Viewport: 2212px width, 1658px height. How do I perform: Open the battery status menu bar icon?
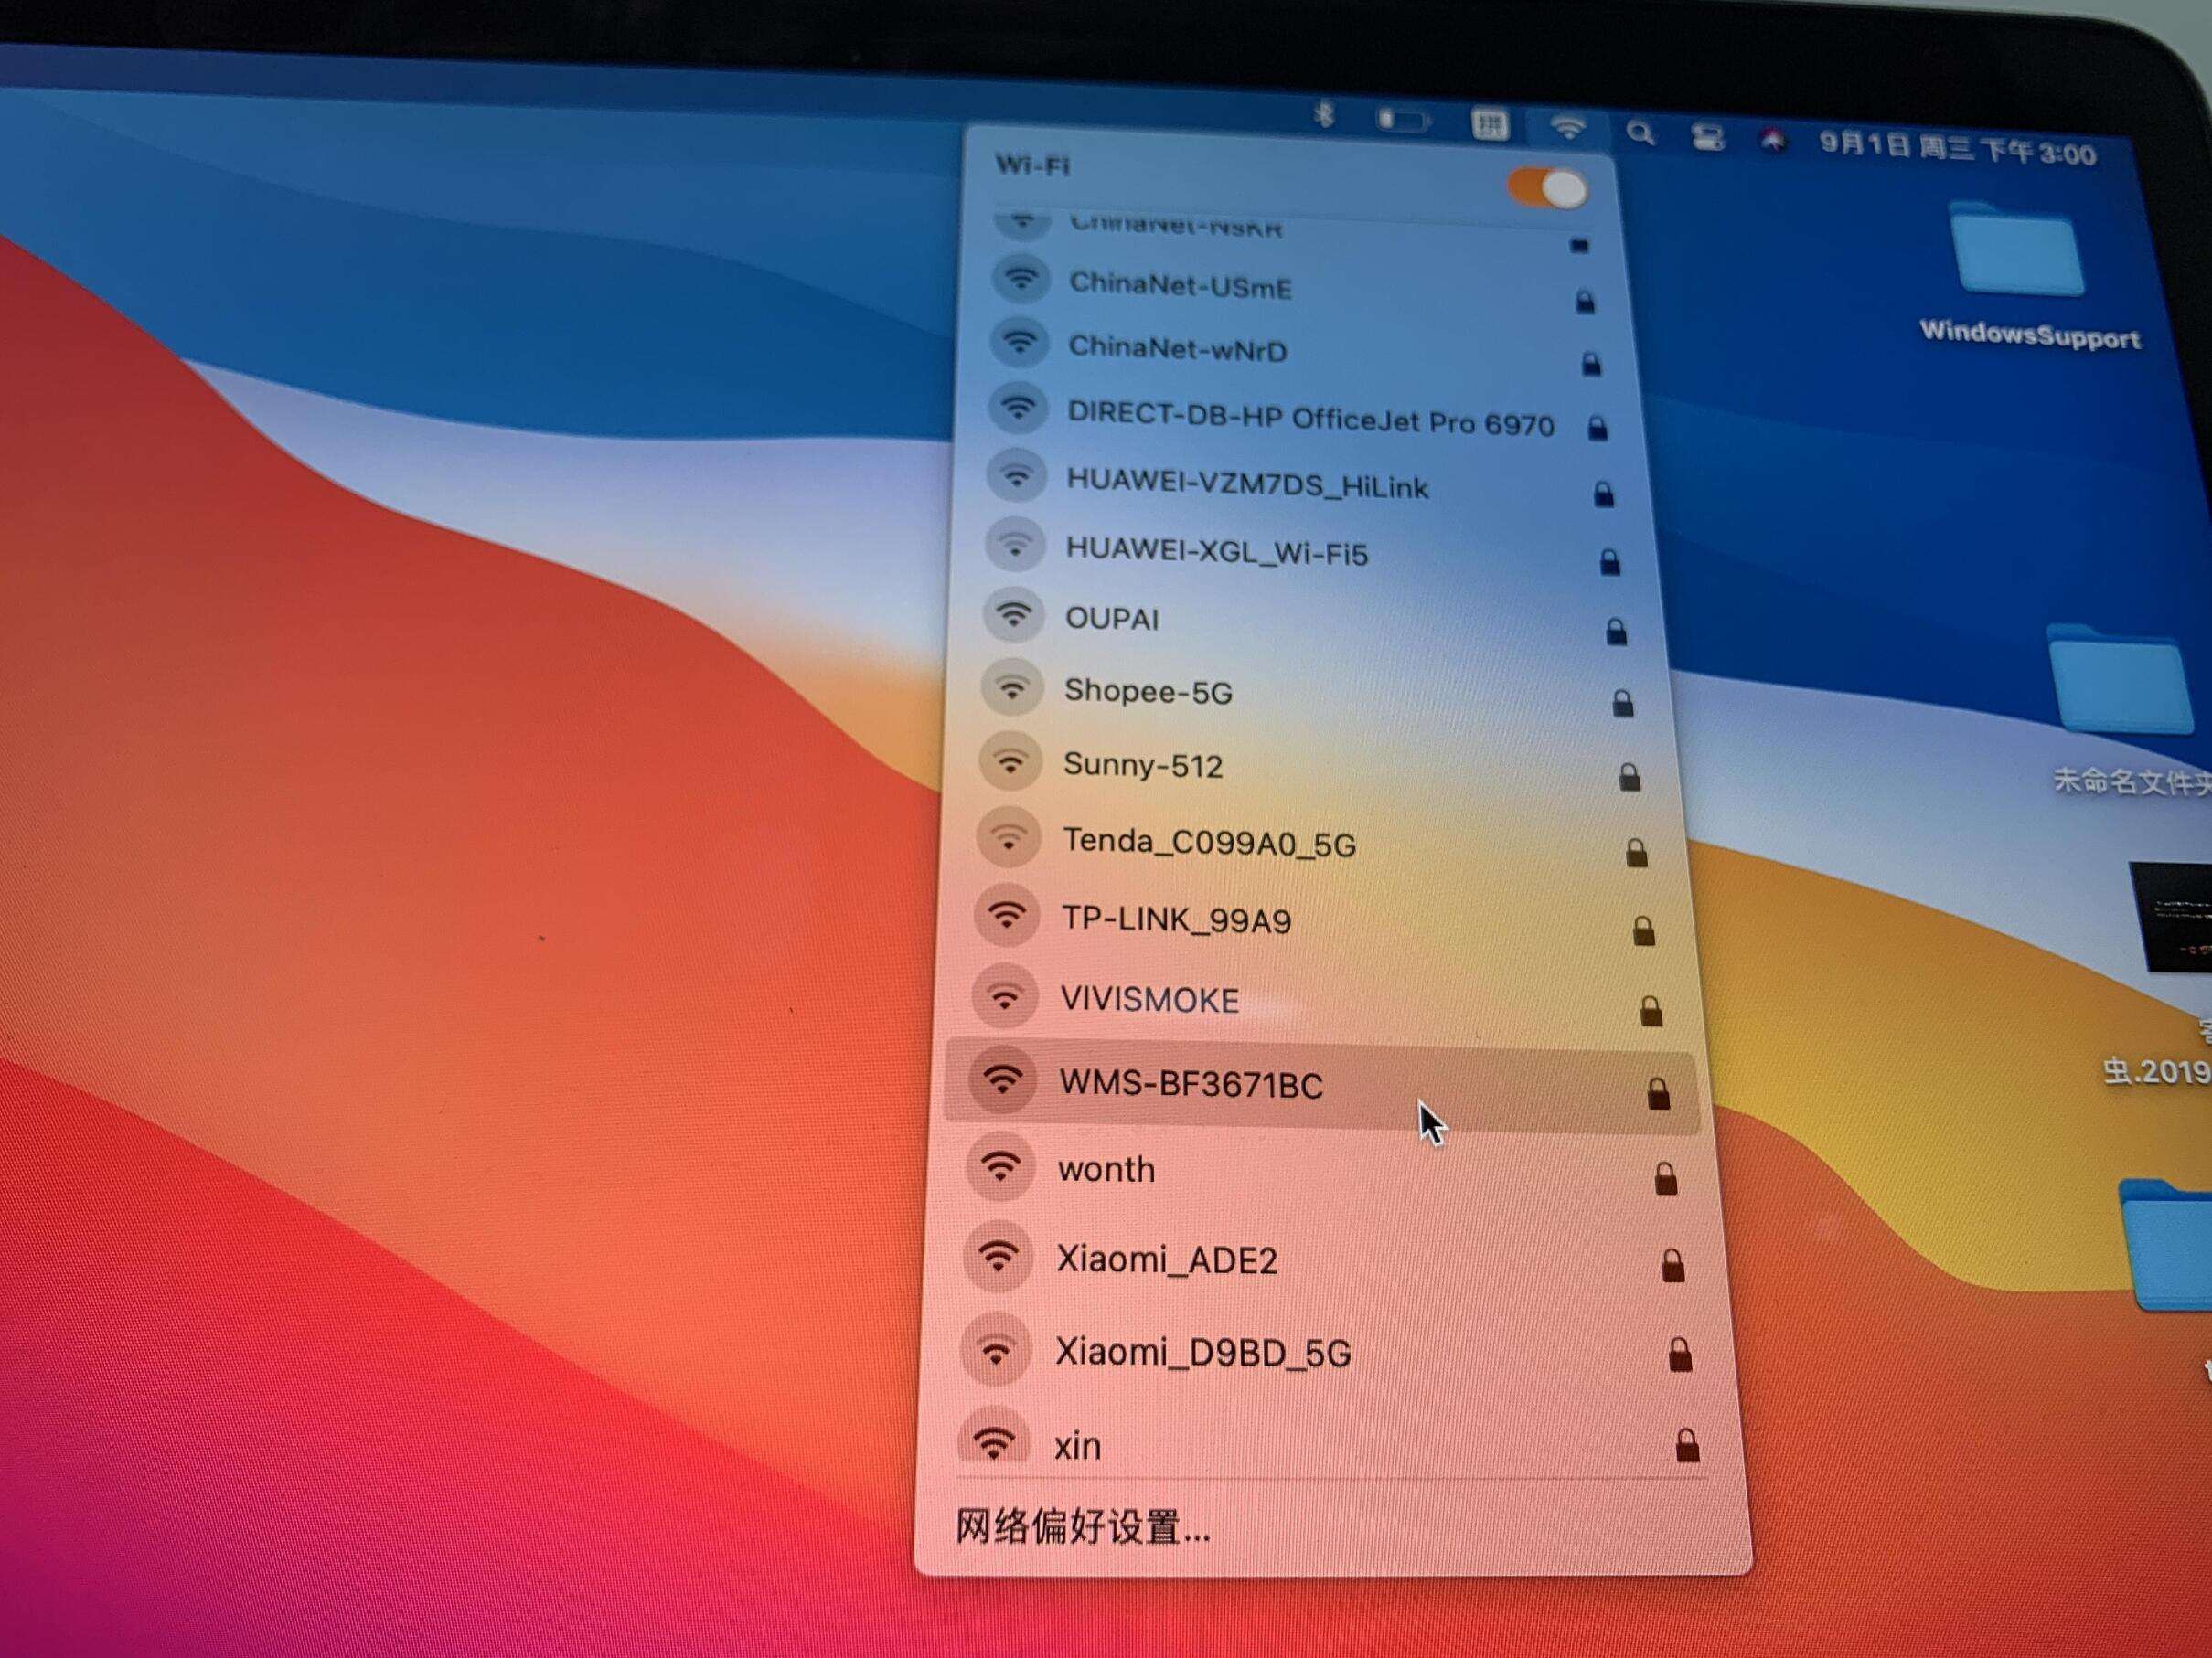tap(1402, 121)
